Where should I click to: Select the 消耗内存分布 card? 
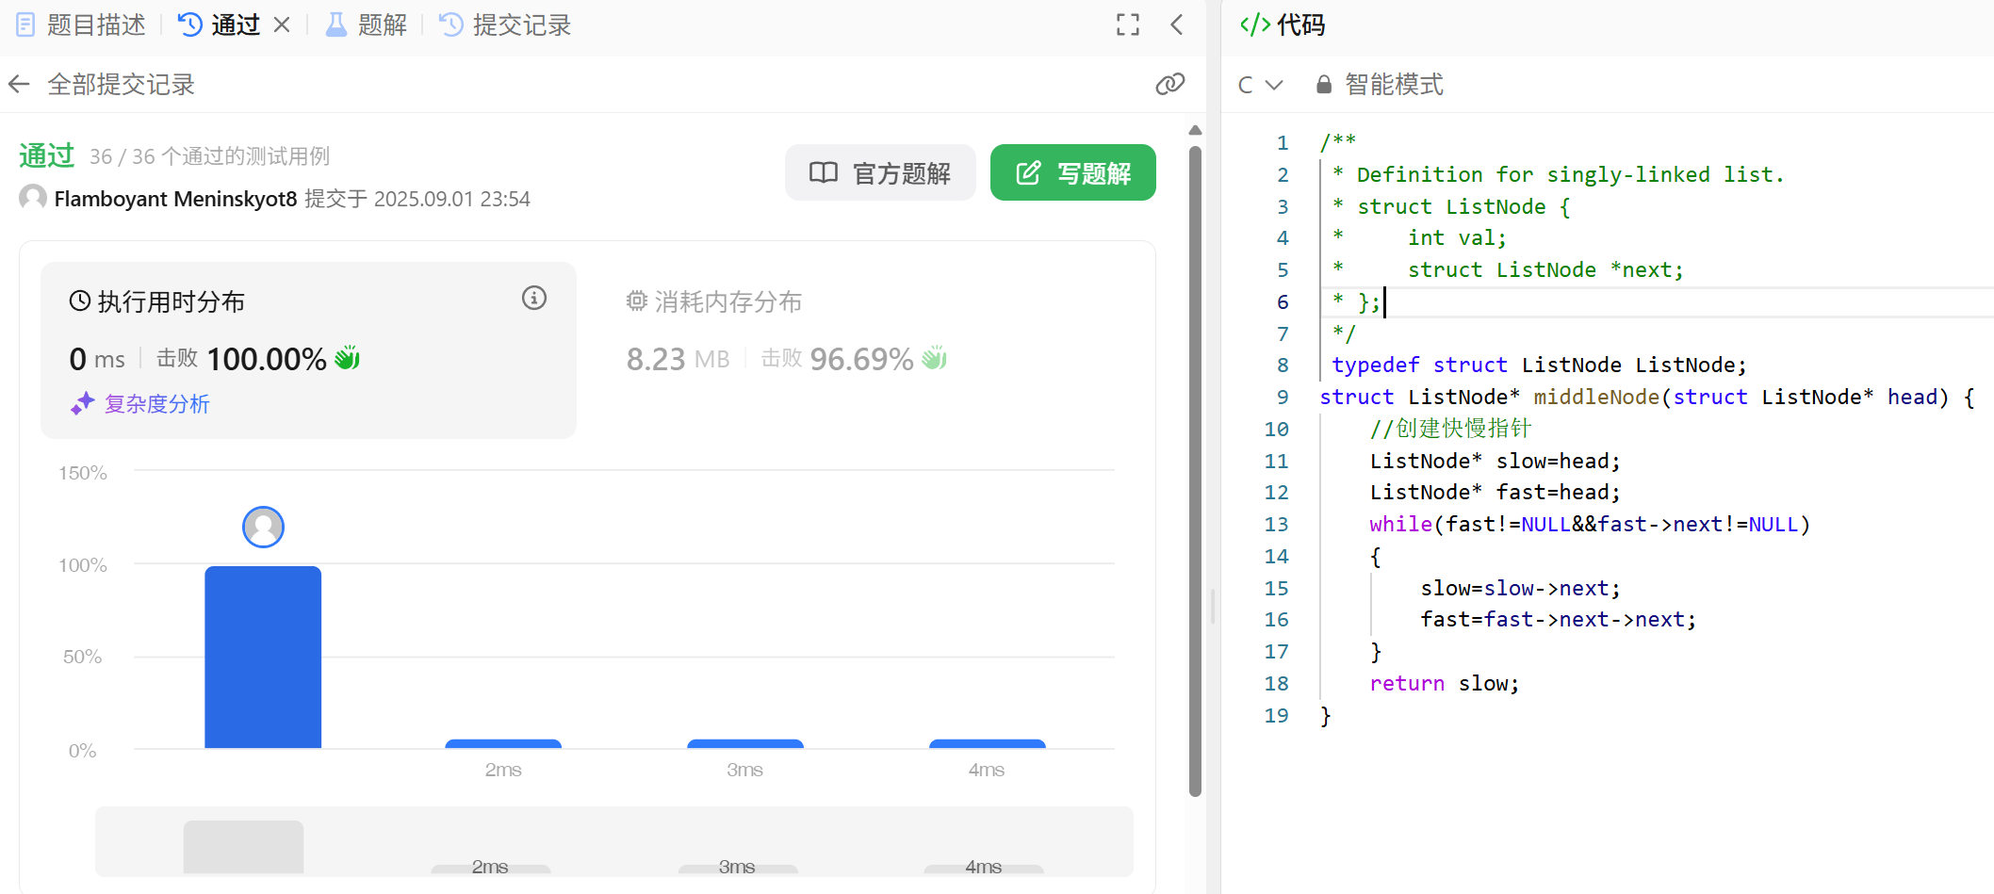[866, 350]
